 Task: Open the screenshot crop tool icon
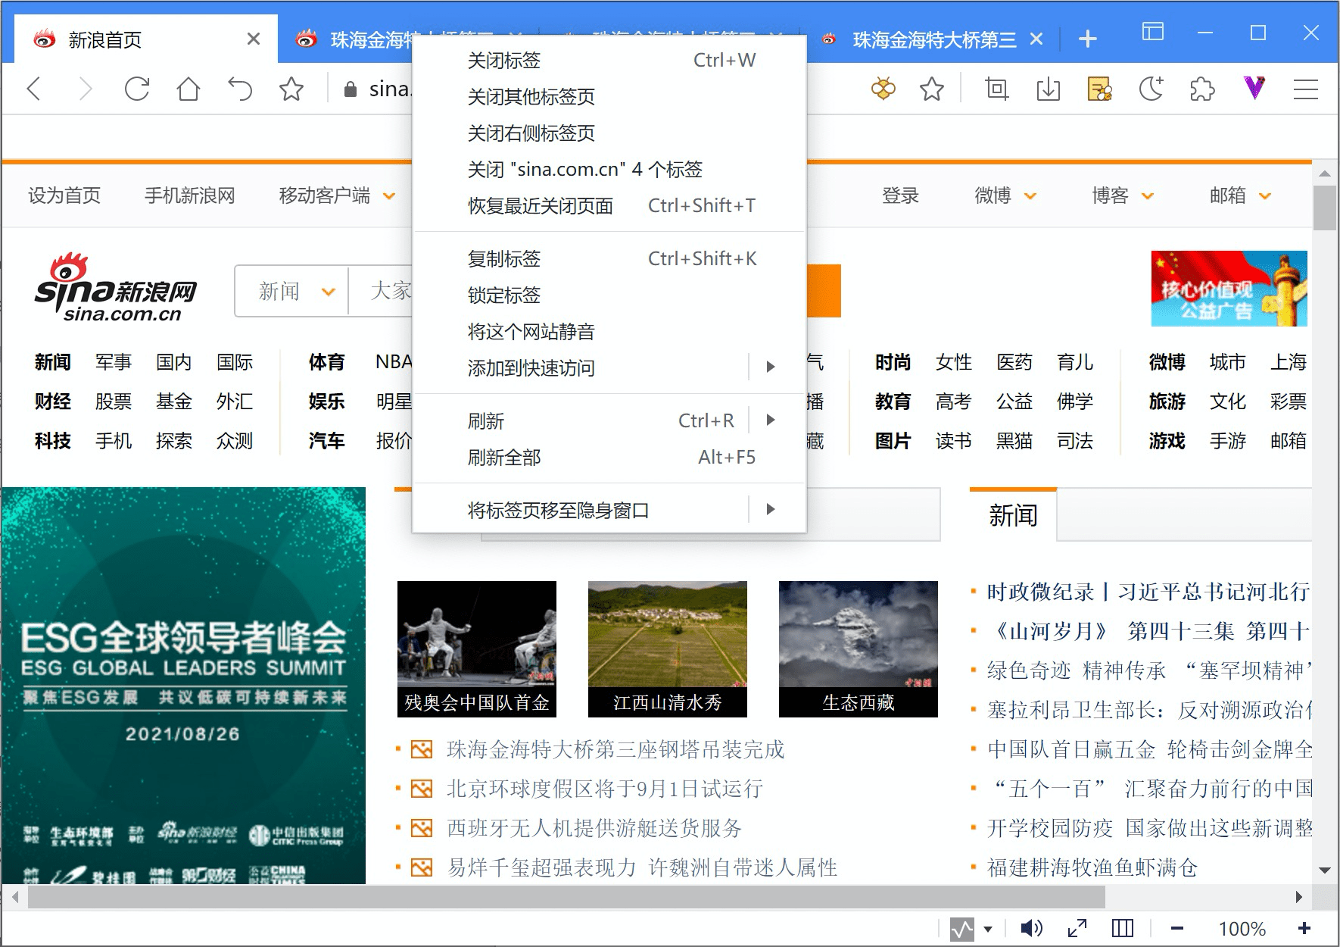coord(997,89)
